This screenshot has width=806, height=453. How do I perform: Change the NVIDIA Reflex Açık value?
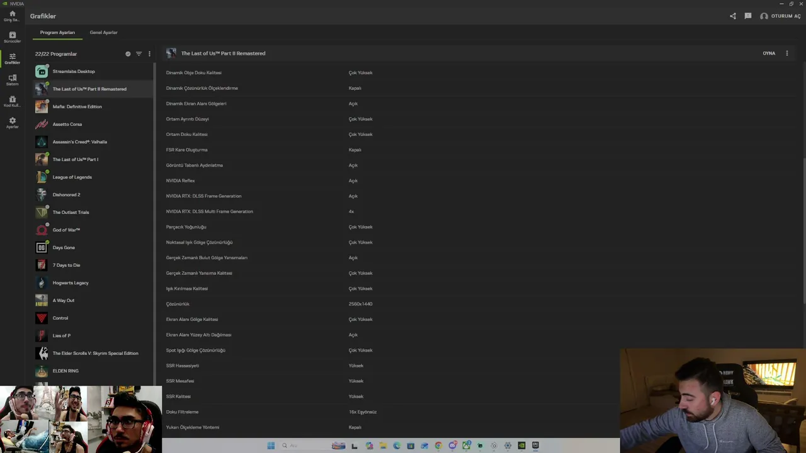353,181
